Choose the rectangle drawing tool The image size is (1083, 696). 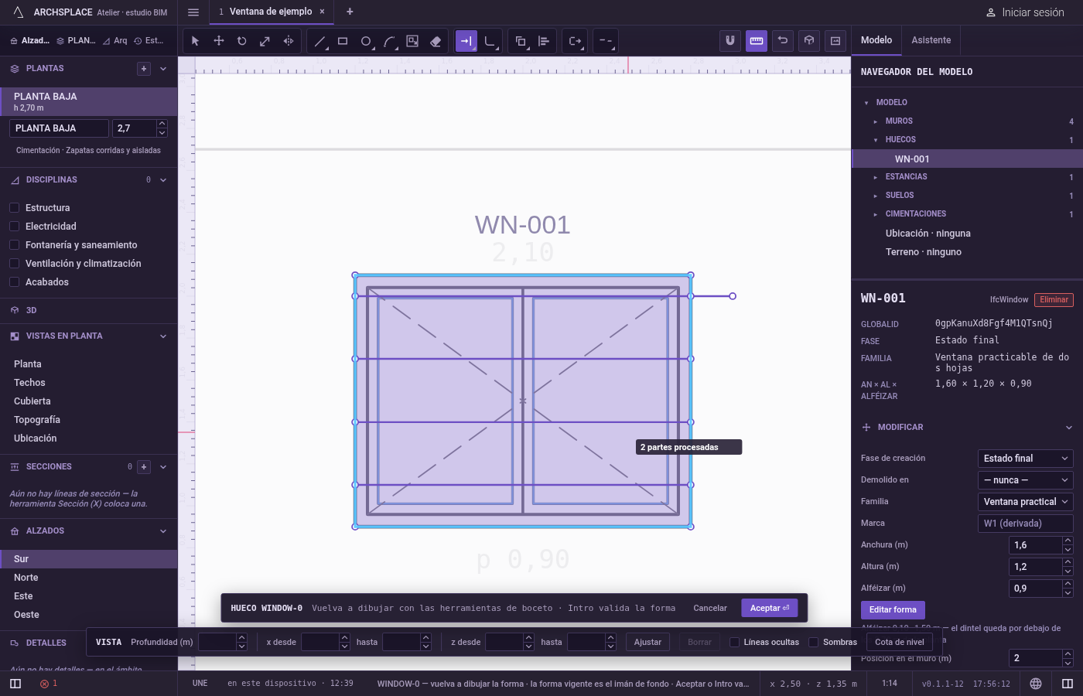(343, 41)
